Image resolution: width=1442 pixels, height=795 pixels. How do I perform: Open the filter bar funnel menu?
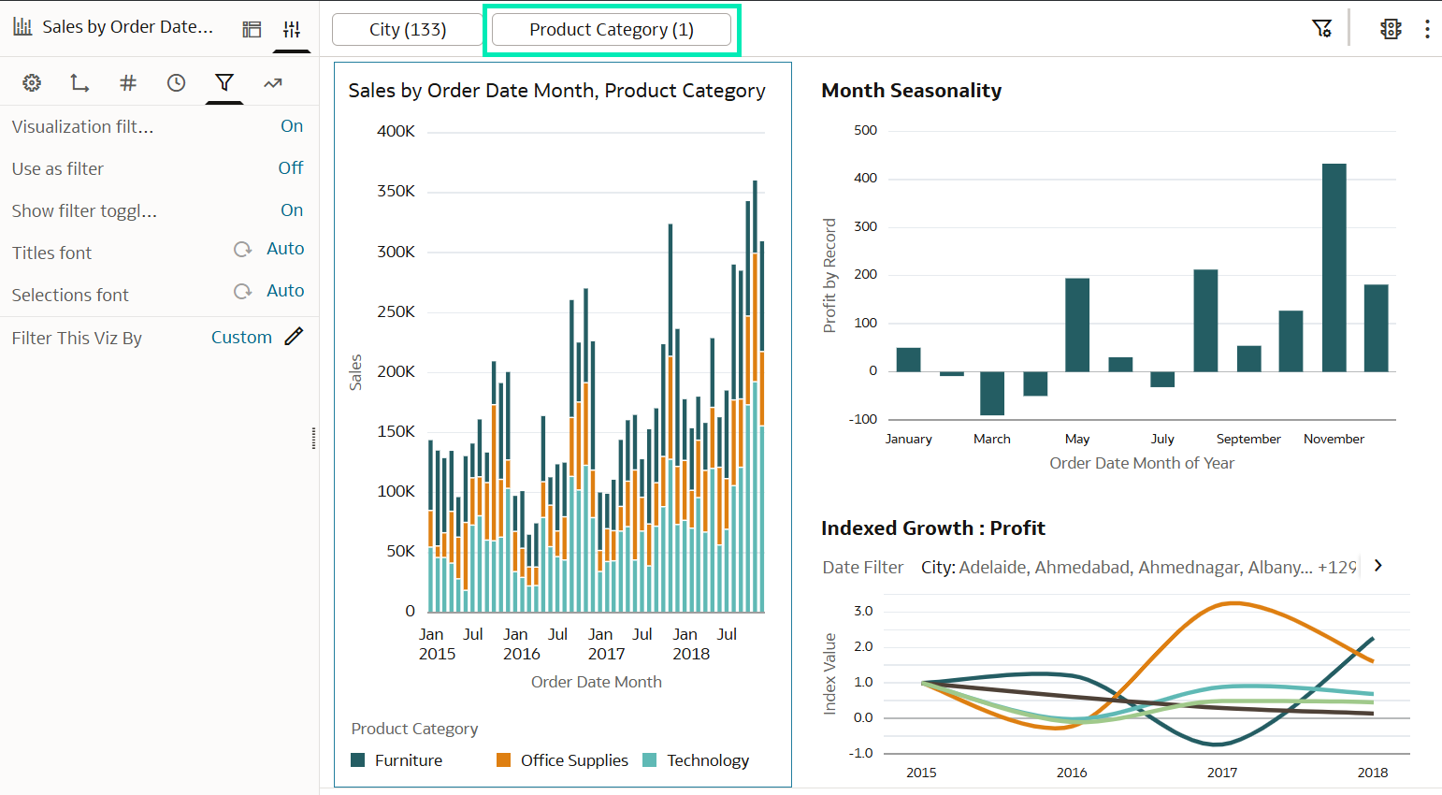click(x=1321, y=29)
